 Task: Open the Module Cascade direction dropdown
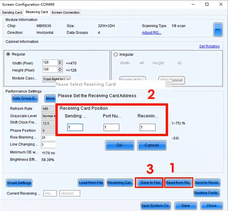point(56,79)
